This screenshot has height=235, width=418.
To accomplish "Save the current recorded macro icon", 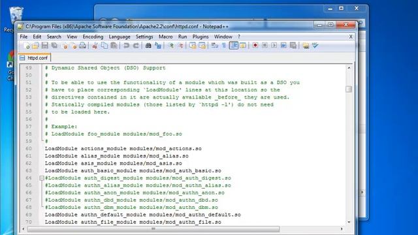I will tap(293, 46).
